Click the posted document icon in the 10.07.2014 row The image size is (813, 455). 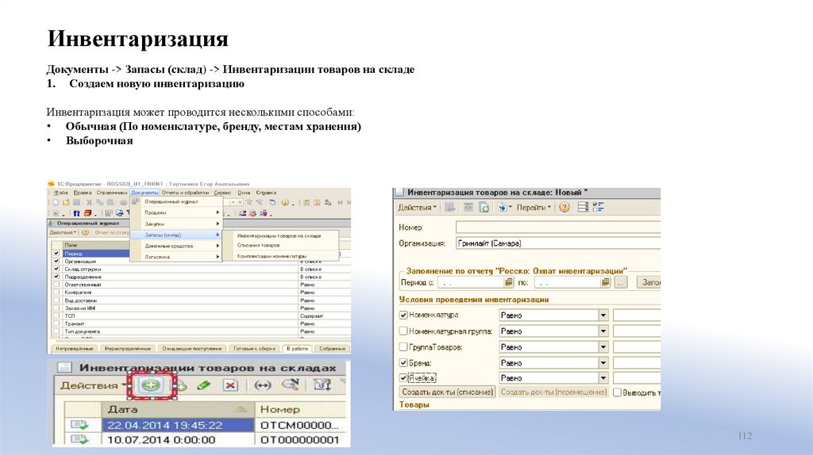point(79,439)
